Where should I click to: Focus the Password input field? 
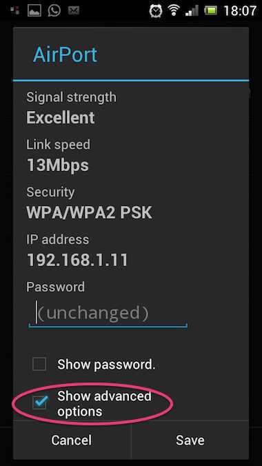point(108,314)
